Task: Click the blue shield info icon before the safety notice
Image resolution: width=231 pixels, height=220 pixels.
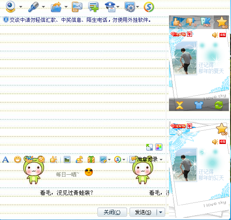Action: pyautogui.click(x=6, y=19)
